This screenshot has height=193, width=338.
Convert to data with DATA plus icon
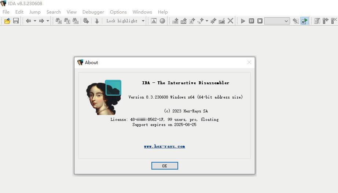coord(183,21)
